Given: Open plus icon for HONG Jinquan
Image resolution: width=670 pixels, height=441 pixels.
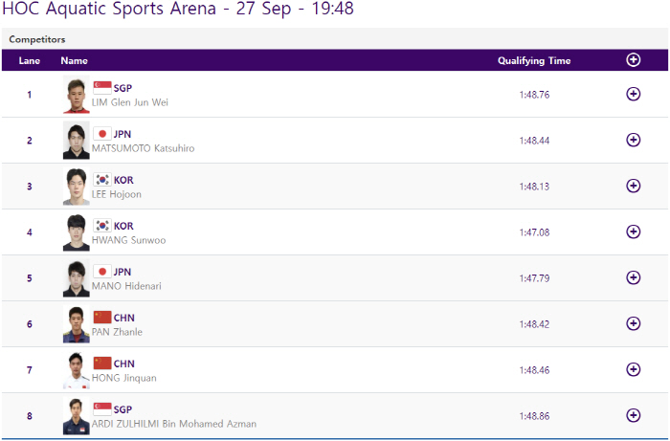Looking at the screenshot, I should coord(633,369).
